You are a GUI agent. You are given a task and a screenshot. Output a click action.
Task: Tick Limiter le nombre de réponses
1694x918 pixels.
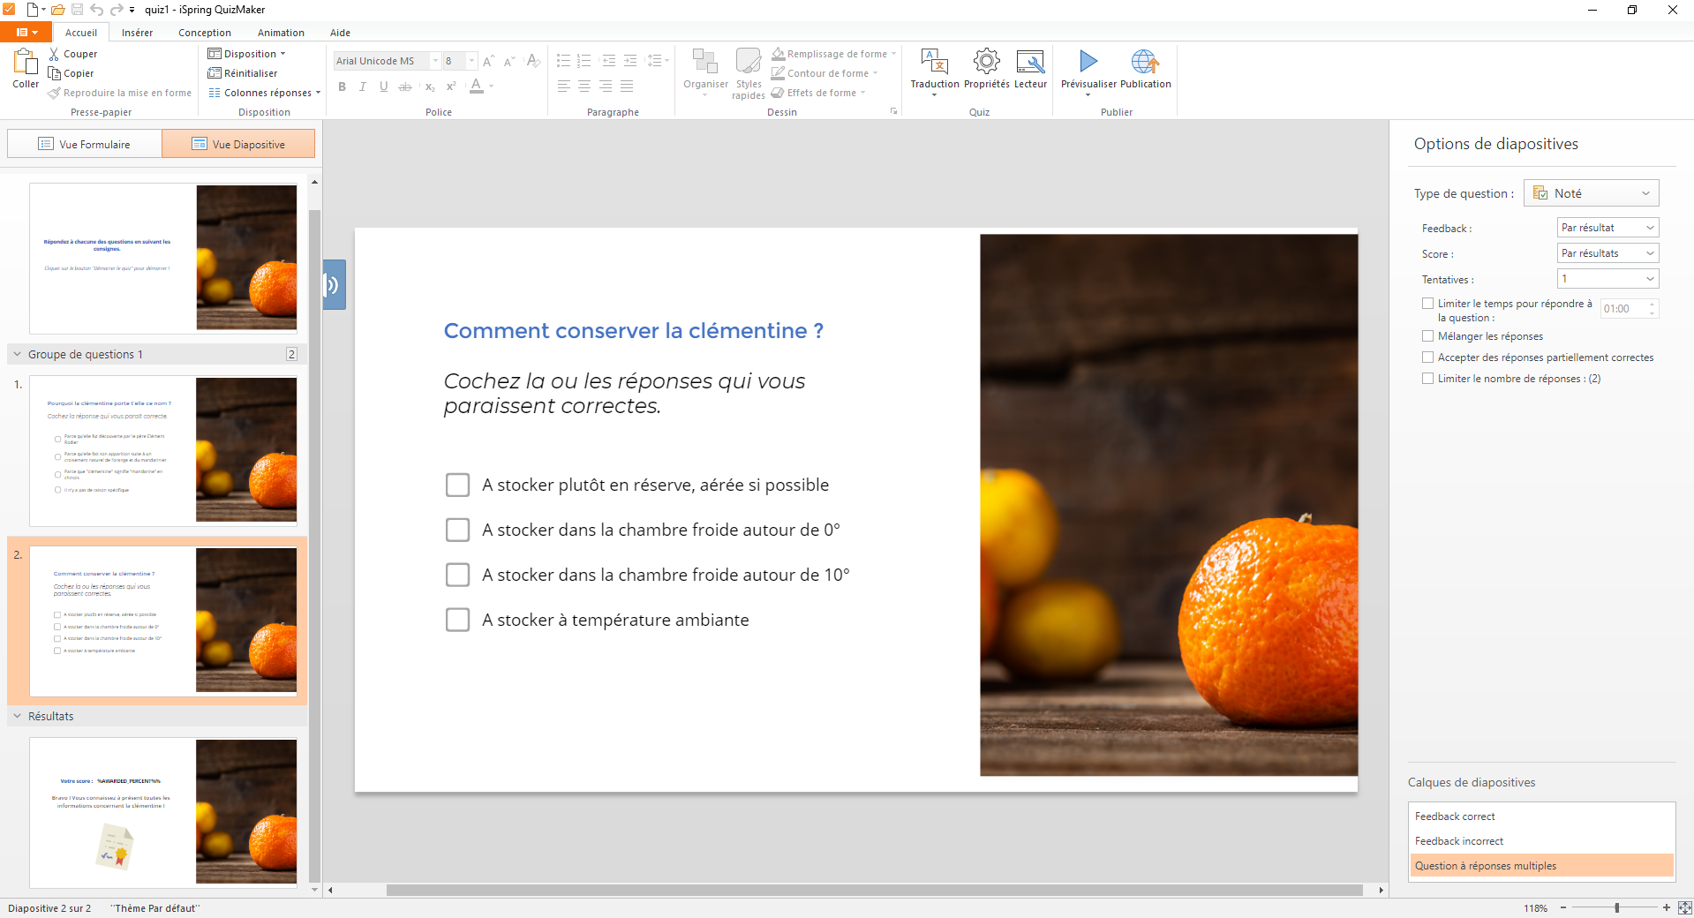click(1427, 379)
